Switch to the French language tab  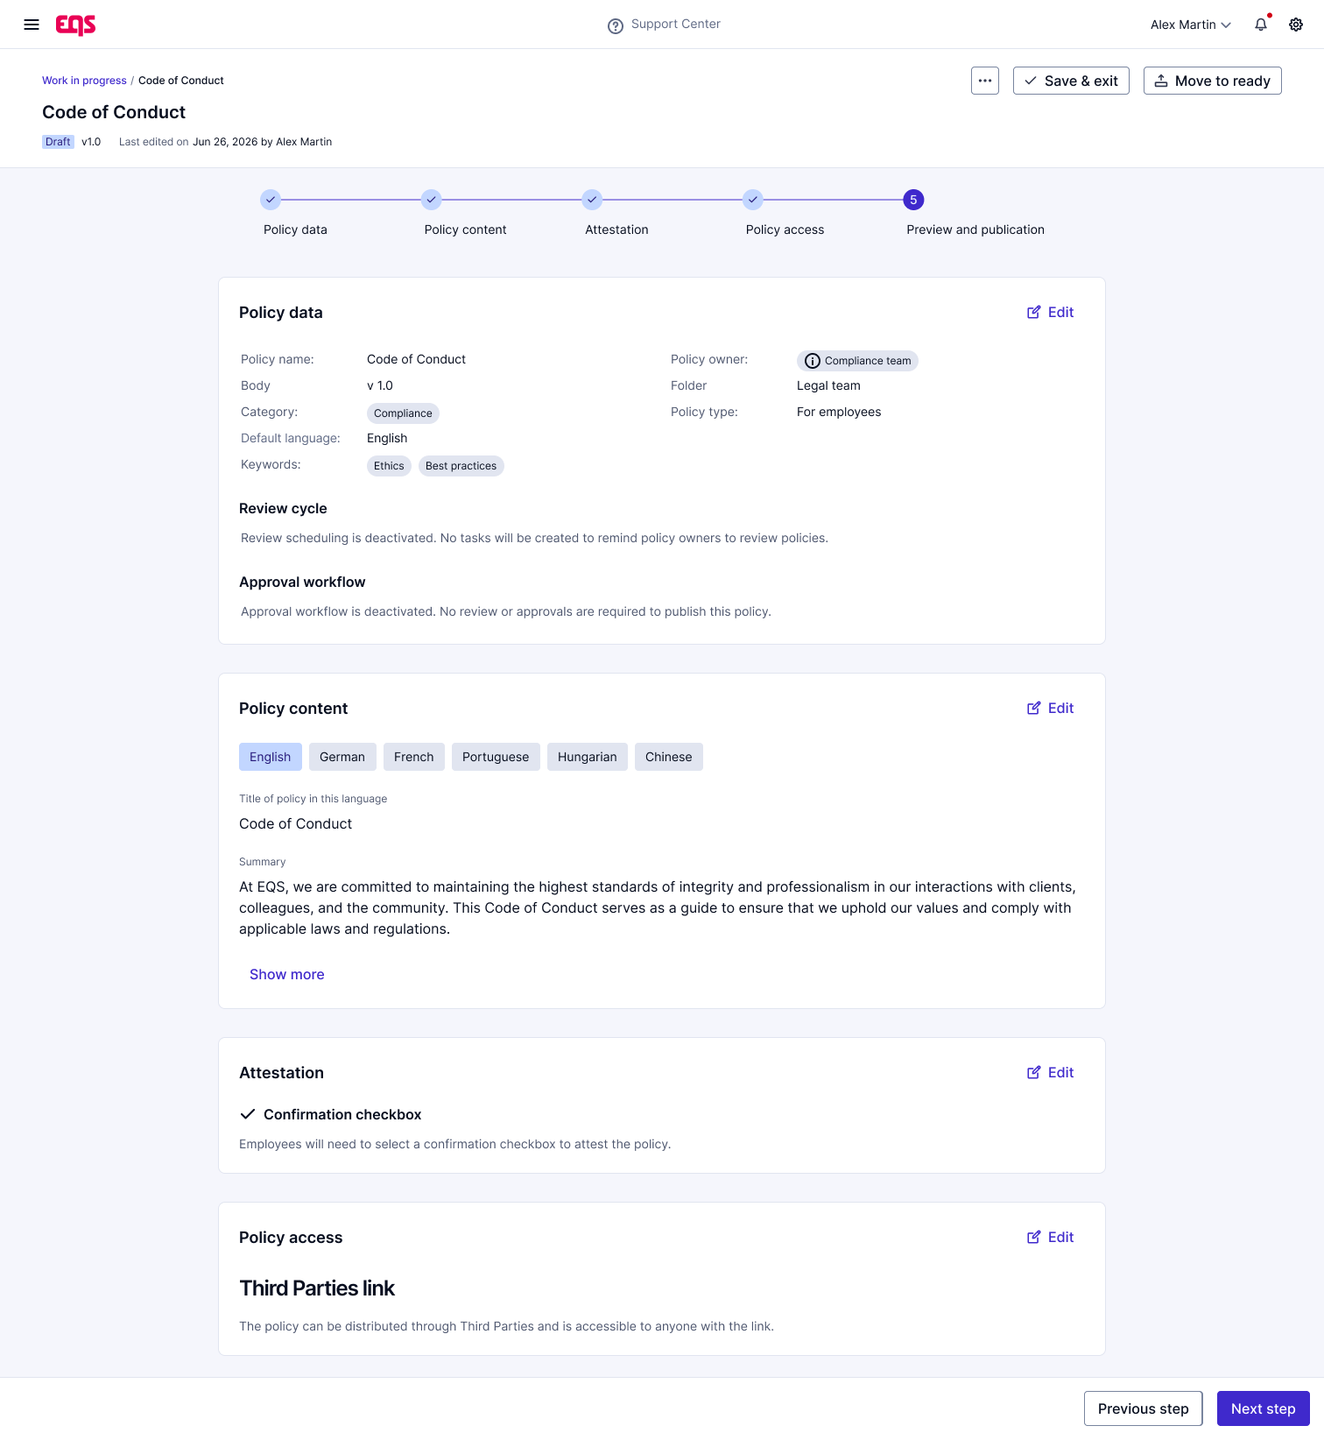coord(414,757)
